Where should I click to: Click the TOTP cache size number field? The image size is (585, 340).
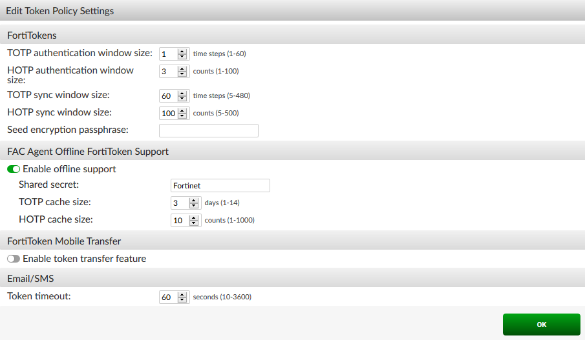pyautogui.click(x=179, y=203)
